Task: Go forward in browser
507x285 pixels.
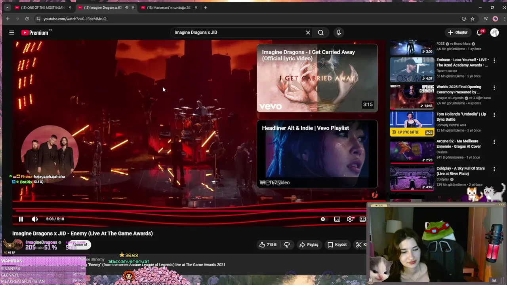Action: 17,19
